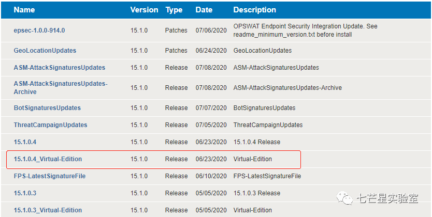Screen dimensions: 432x217
Task: Open the epsec-1.0.0-914.0 download link
Action: (39, 30)
